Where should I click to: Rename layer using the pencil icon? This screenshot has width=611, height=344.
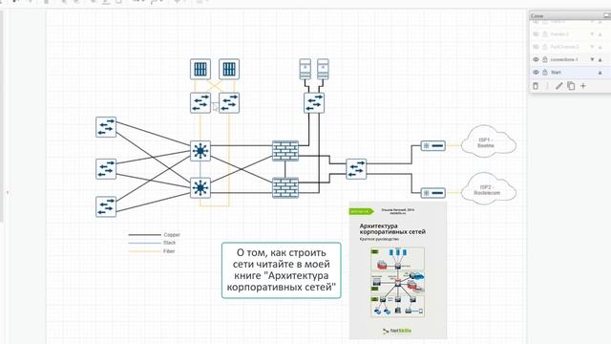point(559,86)
